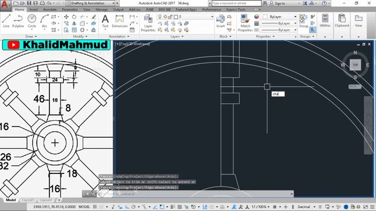This screenshot has width=376, height=211.
Task: Click the Stretch tool icon
Action: tap(66, 30)
